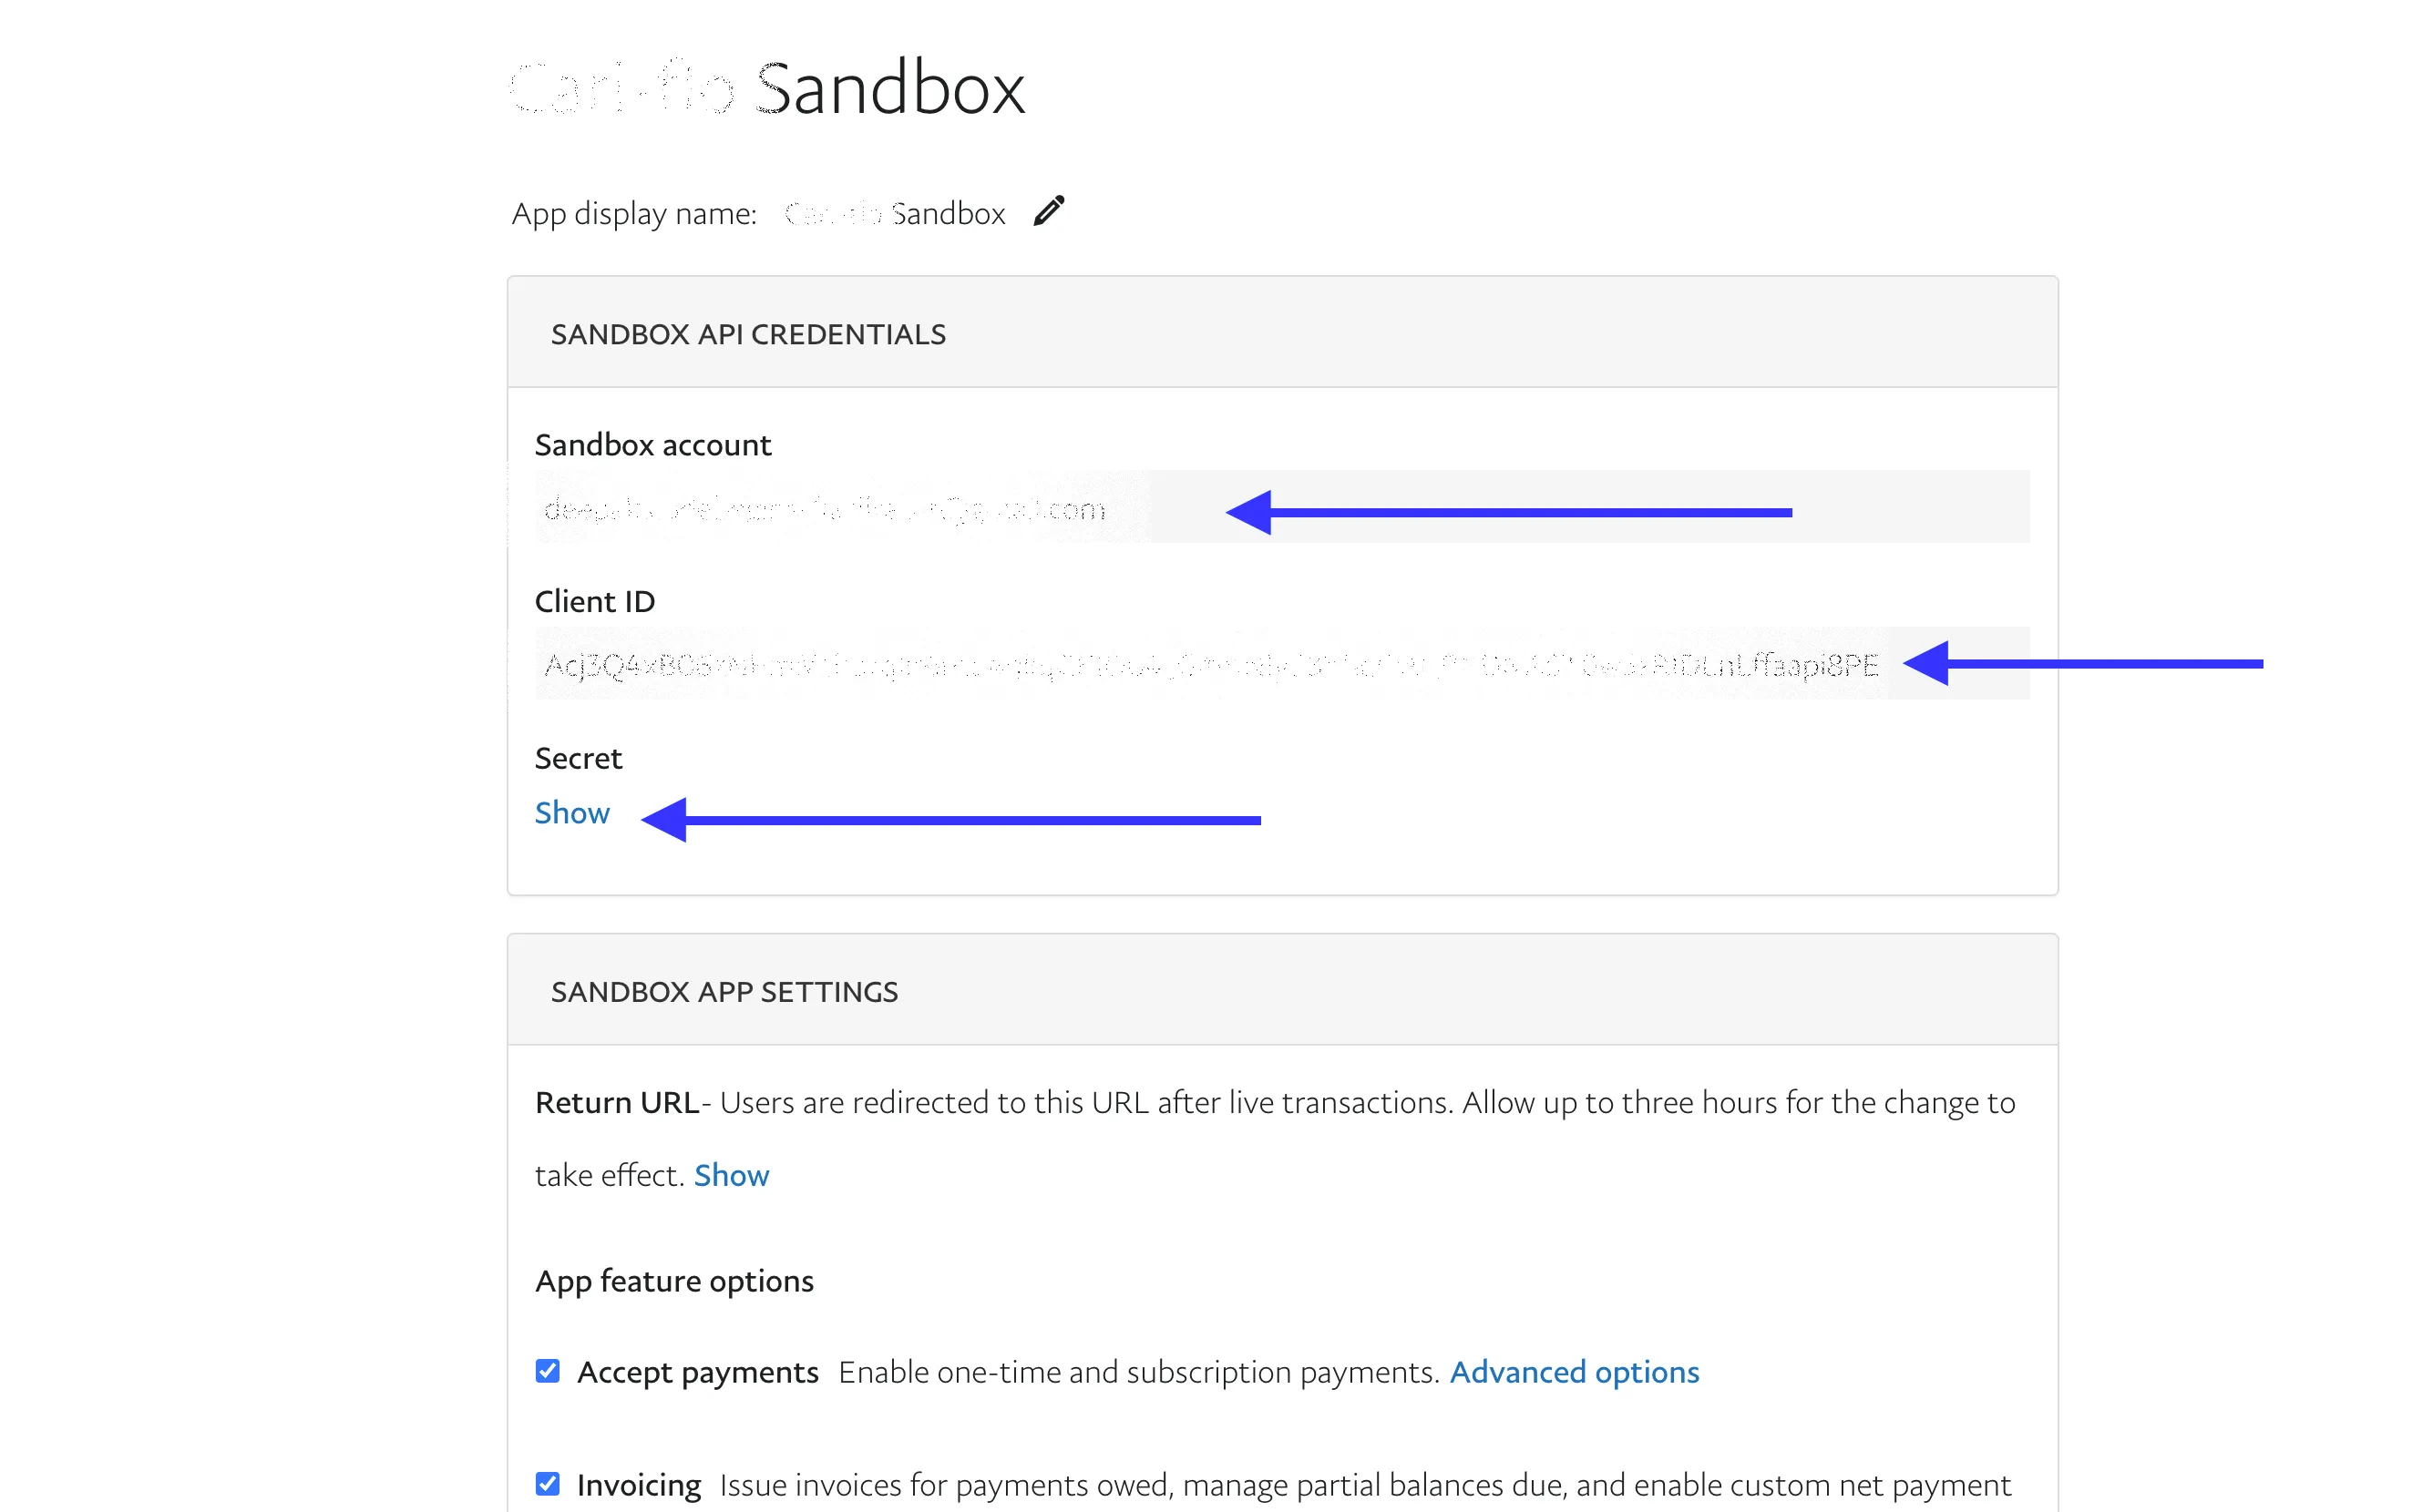Click the Client ID label
Viewport: 2433px width, 1512px height.
point(594,602)
